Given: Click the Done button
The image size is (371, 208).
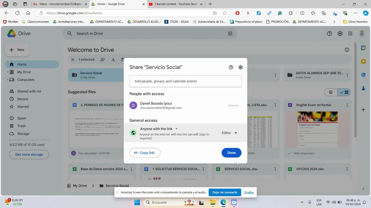Looking at the screenshot, I should 231,153.
